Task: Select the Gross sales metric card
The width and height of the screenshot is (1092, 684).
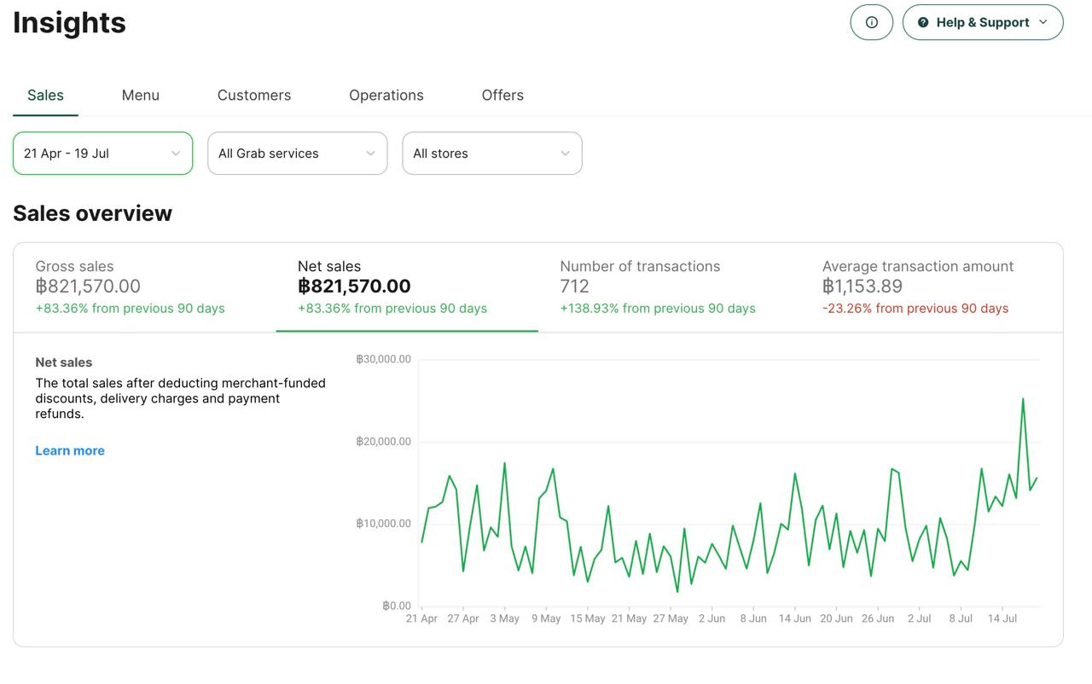Action: tap(145, 287)
